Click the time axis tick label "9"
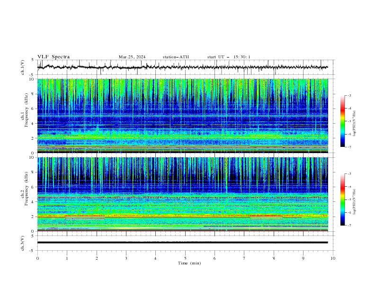Image resolution: width=375 pixels, height=290 pixels. pos(303,258)
